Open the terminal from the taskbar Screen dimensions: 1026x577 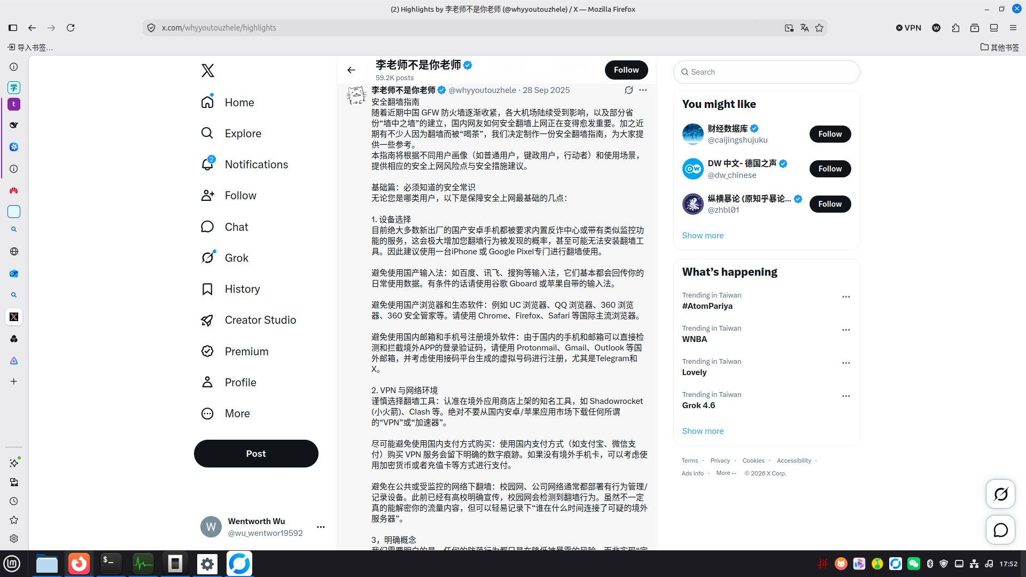pos(111,564)
